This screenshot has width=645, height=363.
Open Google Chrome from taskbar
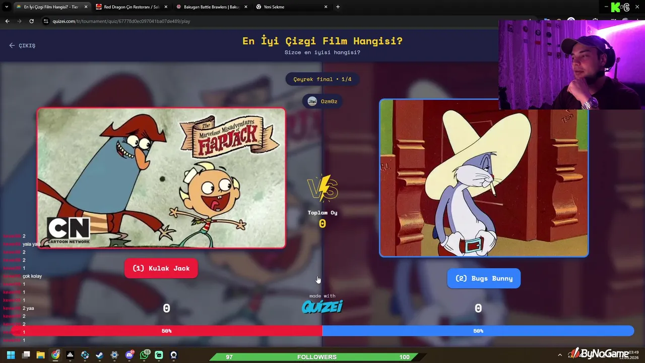pyautogui.click(x=55, y=355)
